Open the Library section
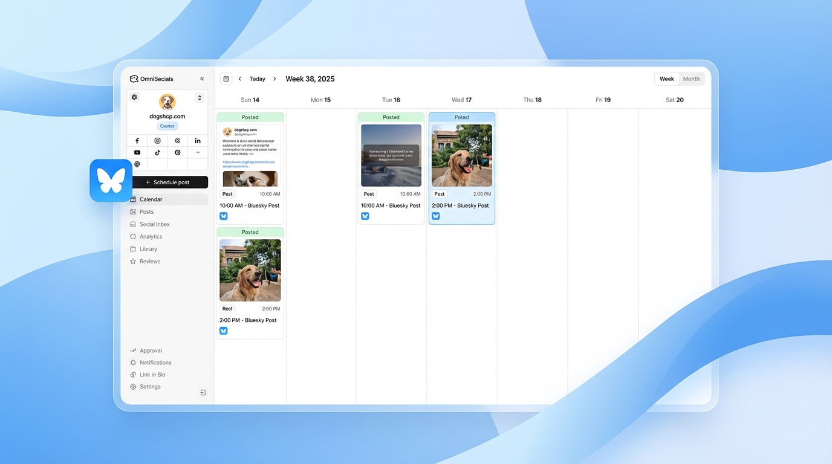Screen dimensions: 832x464 point(147,248)
